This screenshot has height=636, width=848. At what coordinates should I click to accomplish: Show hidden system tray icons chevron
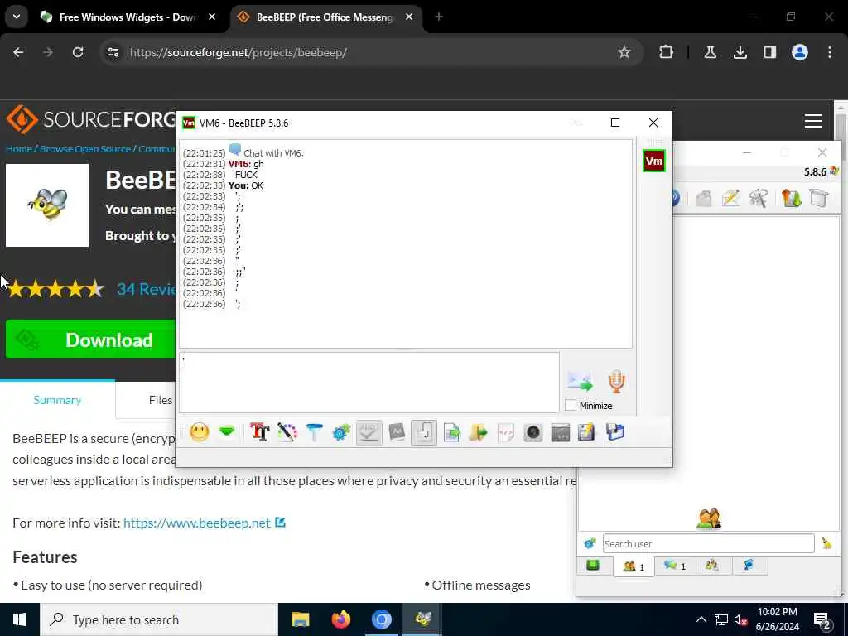701,619
